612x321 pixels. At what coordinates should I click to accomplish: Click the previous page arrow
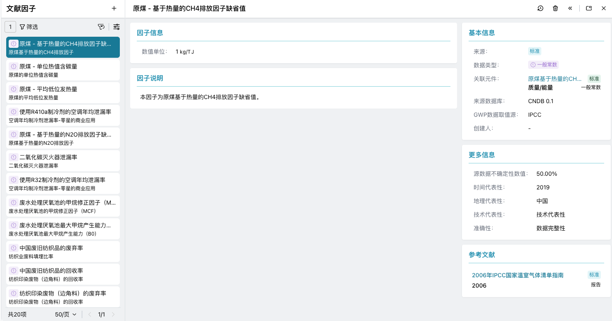(x=90, y=314)
